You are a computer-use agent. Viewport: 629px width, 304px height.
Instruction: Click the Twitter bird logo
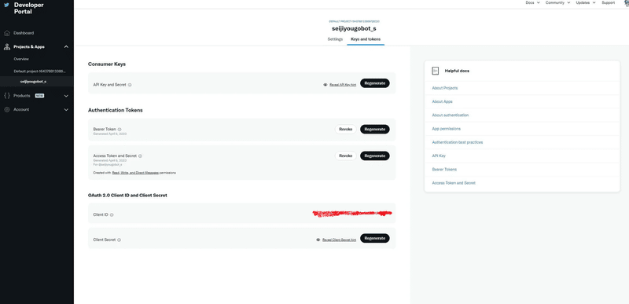6,5
